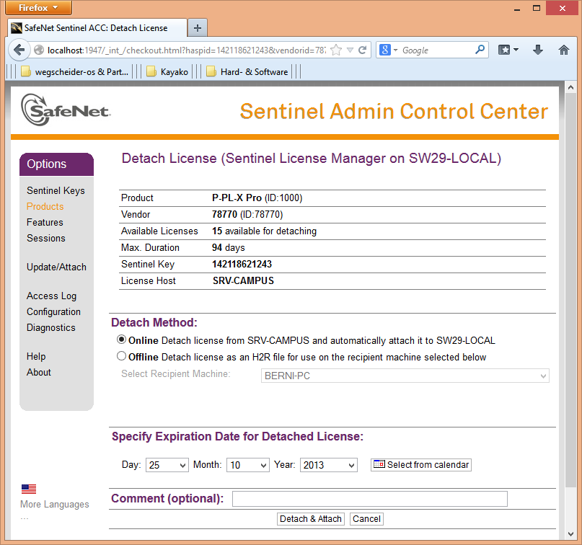
Task: Click the scrollbar down arrow
Action: 570,534
